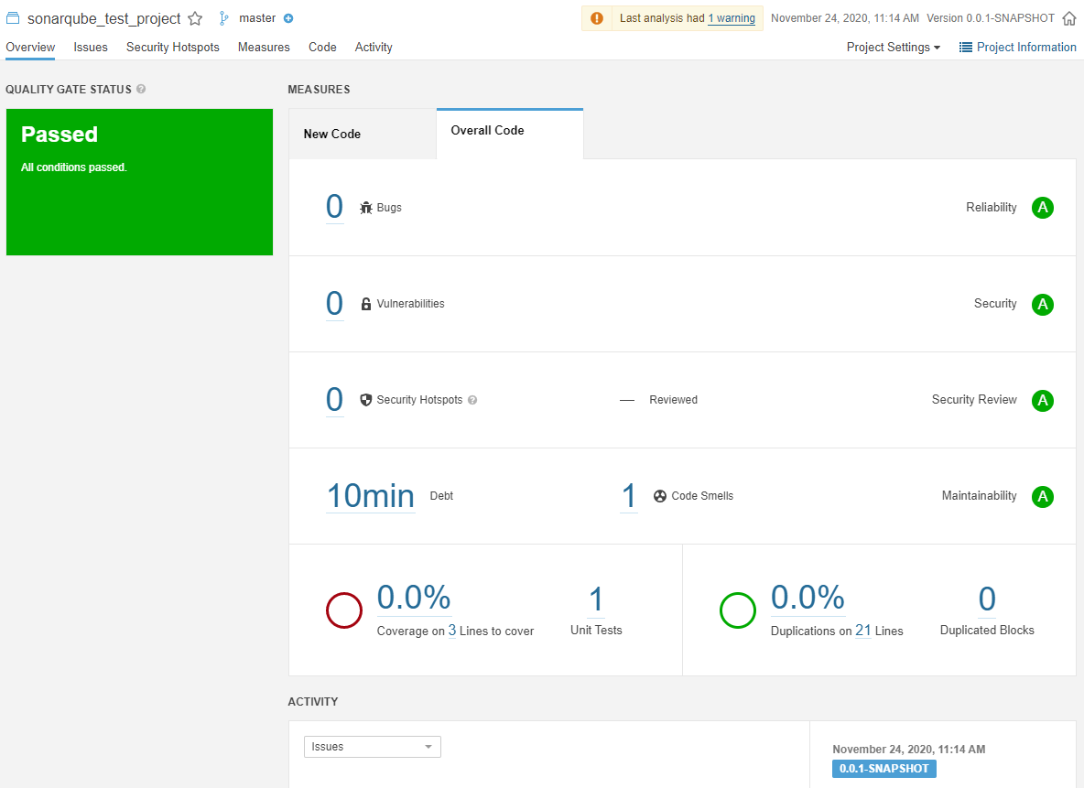Expand the Issues activity graph dropdown

(373, 747)
